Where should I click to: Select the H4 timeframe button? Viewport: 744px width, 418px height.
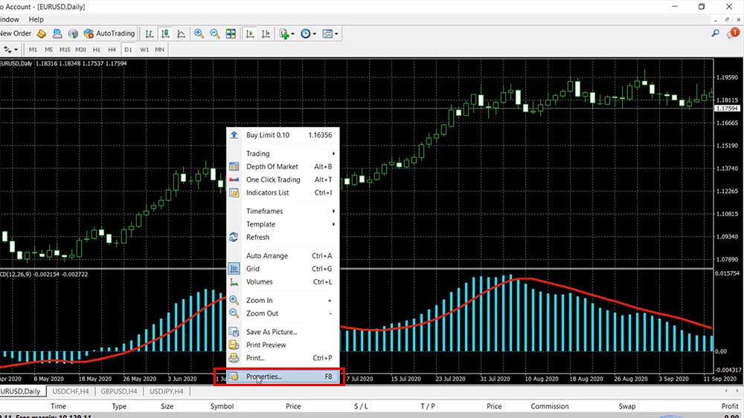click(112, 50)
